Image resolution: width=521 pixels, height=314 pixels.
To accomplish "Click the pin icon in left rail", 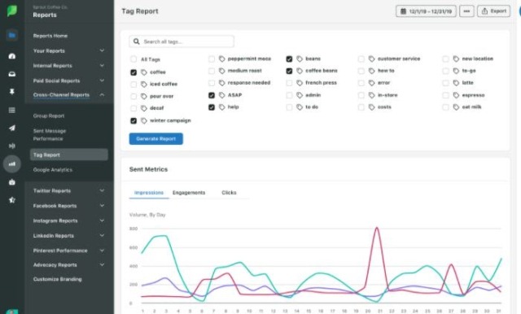I will pyautogui.click(x=12, y=92).
